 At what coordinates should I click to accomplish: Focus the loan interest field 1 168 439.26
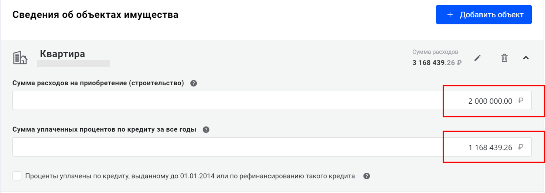click(x=259, y=147)
